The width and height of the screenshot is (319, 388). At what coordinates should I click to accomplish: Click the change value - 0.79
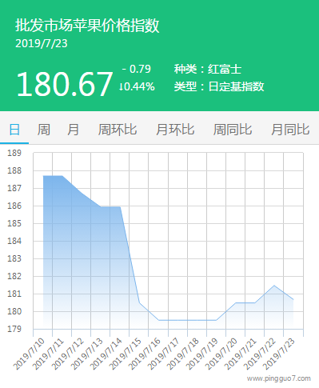pos(137,69)
